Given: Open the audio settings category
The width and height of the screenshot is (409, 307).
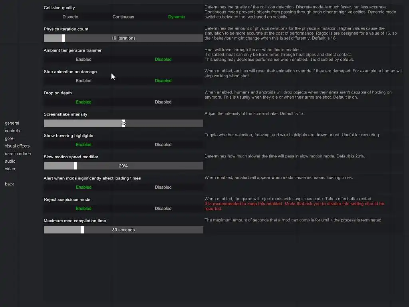Looking at the screenshot, I should pos(10,161).
